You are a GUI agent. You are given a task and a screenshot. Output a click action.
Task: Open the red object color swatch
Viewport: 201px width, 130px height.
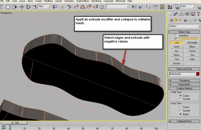click(198, 74)
